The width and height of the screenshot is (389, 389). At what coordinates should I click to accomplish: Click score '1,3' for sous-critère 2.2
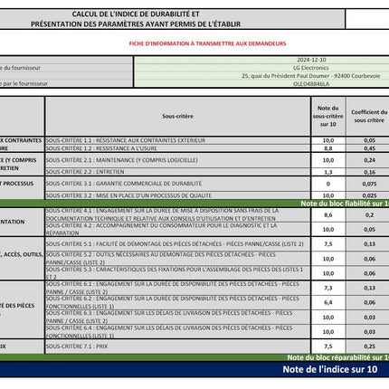(x=328, y=172)
